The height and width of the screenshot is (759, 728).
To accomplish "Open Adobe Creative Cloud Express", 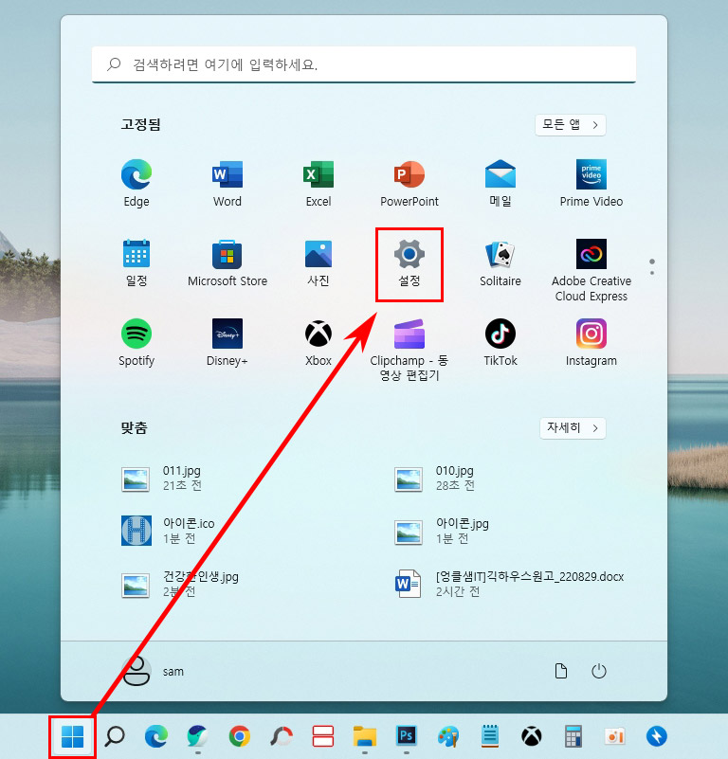I will click(x=591, y=270).
